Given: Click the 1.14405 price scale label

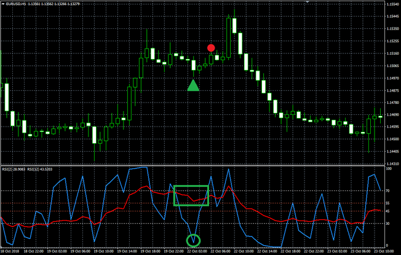Looking at the screenshot, I should (392, 151).
